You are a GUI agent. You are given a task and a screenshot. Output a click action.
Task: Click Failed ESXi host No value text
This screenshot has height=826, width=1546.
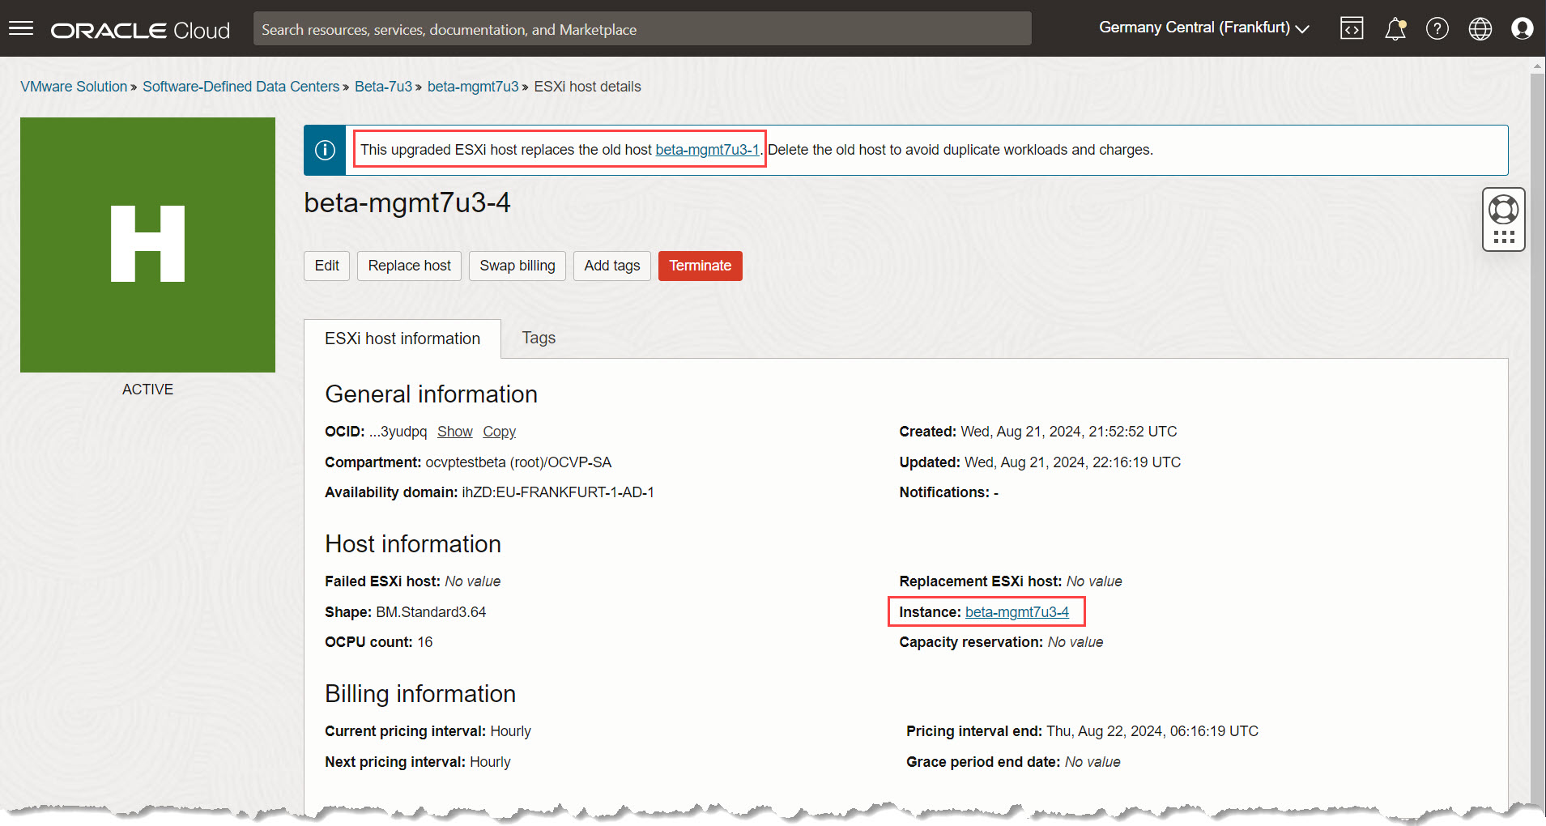[473, 581]
